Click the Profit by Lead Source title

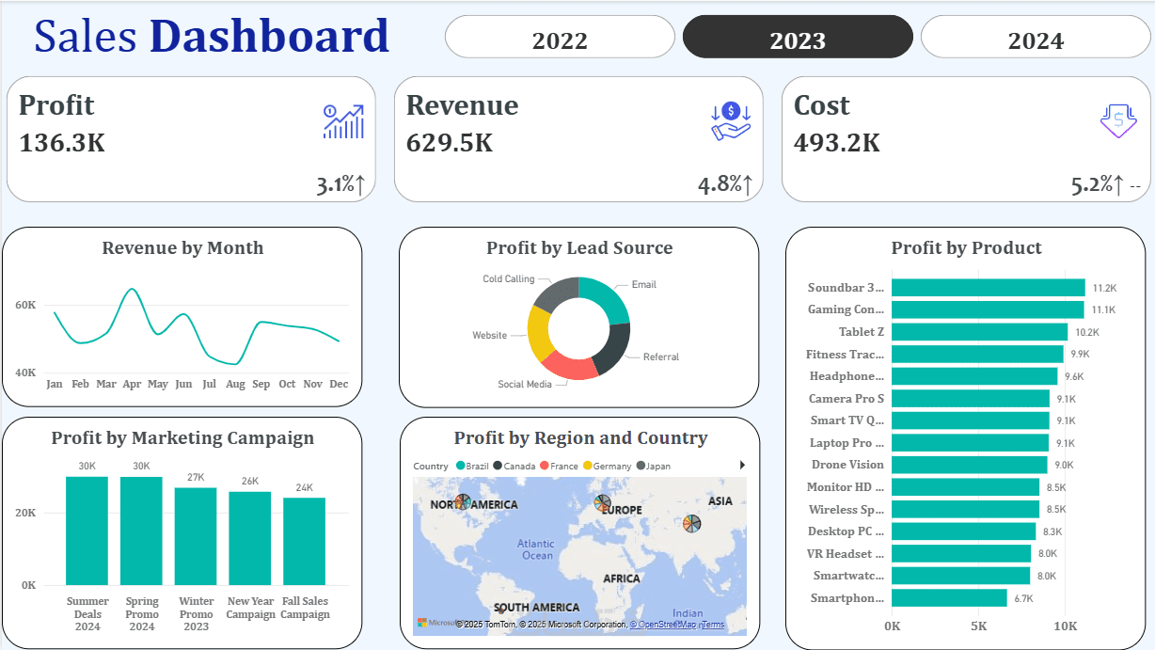click(x=579, y=248)
